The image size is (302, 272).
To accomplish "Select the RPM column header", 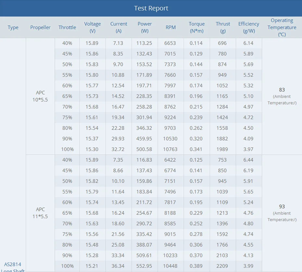I will point(170,27).
